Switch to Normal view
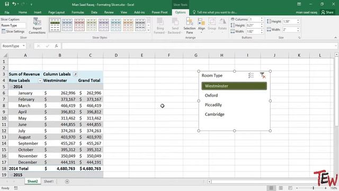339x191 pixels. pos(271,188)
